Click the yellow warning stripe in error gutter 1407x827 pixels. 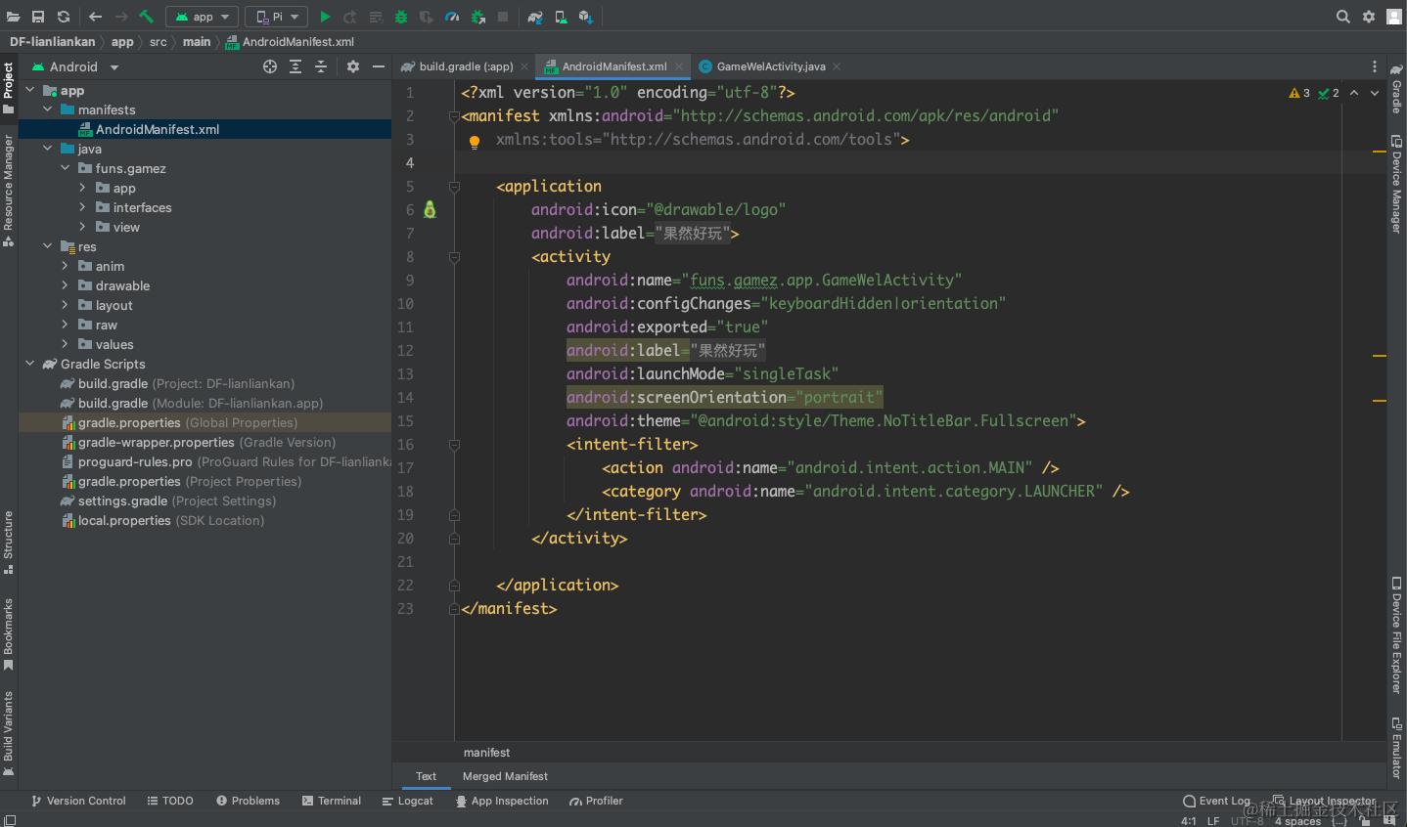1379,152
